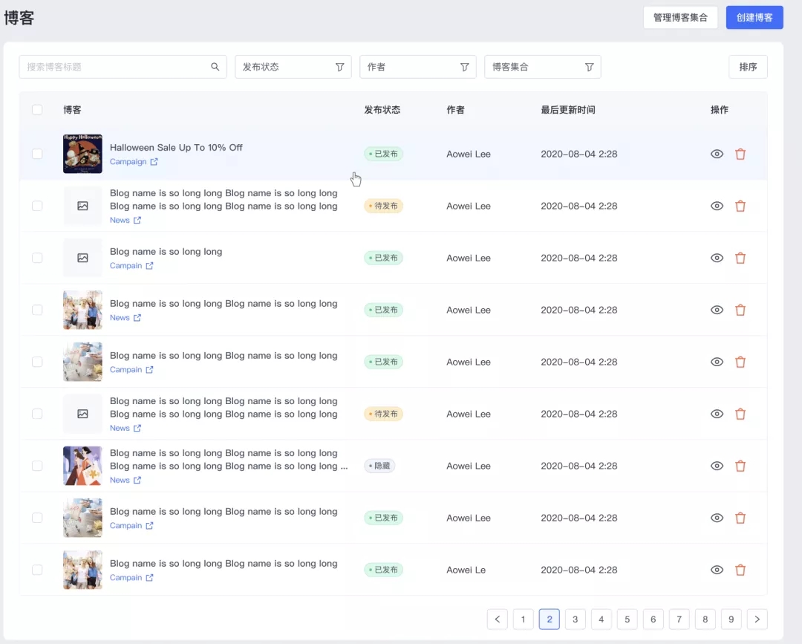Open 管理博客集合 button
The width and height of the screenshot is (802, 644).
click(x=680, y=18)
